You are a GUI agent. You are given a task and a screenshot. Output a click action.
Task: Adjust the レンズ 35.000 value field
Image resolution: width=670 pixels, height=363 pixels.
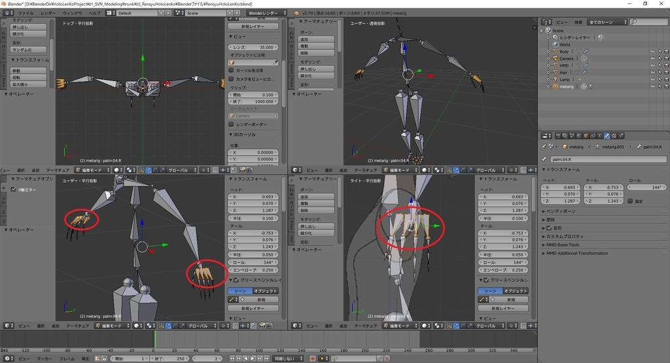click(253, 47)
